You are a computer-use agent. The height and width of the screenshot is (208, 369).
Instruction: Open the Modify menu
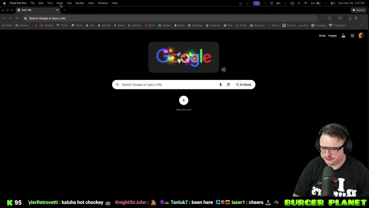click(80, 3)
